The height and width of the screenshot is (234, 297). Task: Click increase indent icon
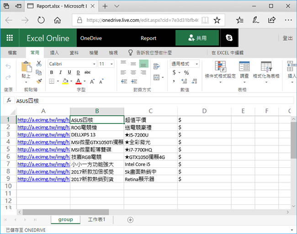(134, 82)
